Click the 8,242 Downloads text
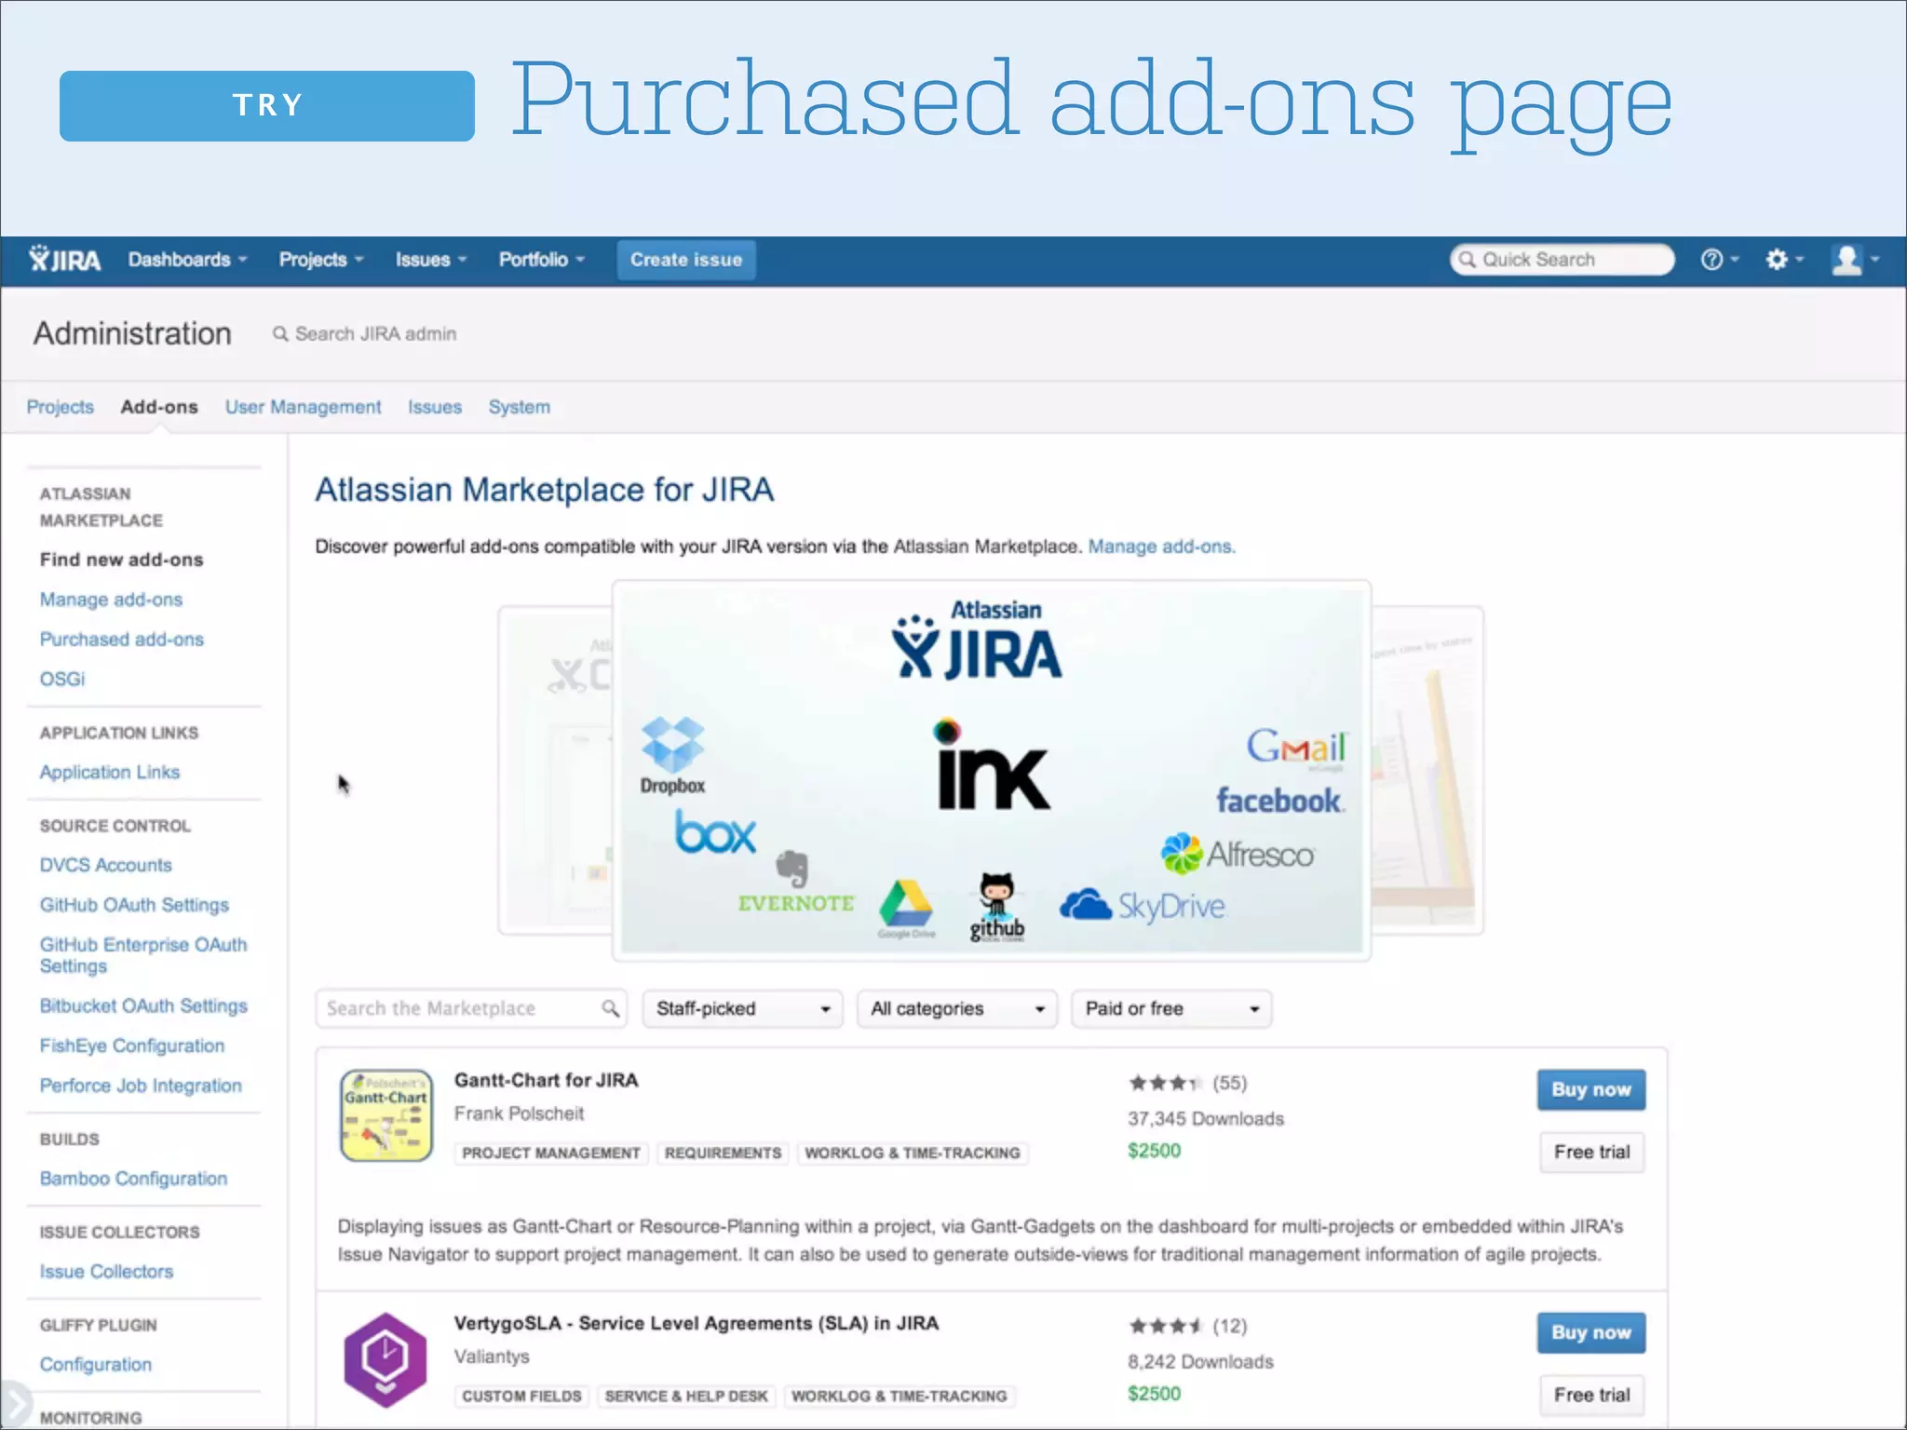The width and height of the screenshot is (1907, 1430). tap(1200, 1362)
